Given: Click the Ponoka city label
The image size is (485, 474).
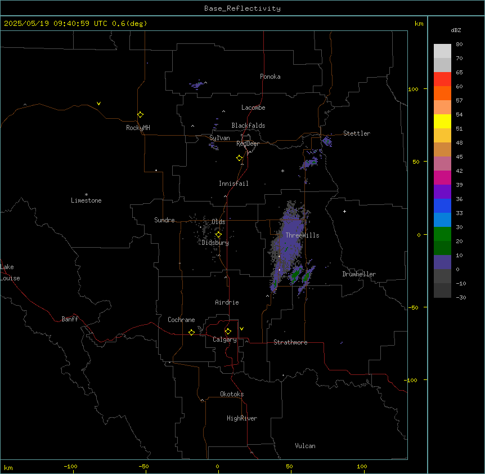Looking at the screenshot, I should [270, 77].
